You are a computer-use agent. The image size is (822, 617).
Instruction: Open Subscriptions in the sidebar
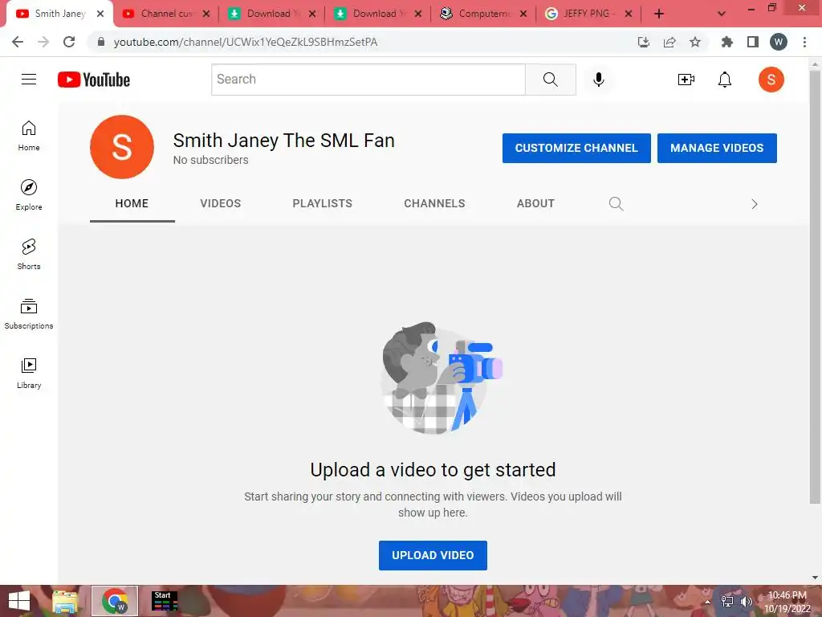click(x=29, y=314)
